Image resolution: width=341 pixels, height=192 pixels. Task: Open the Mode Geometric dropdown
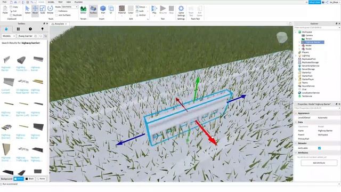(x=70, y=7)
